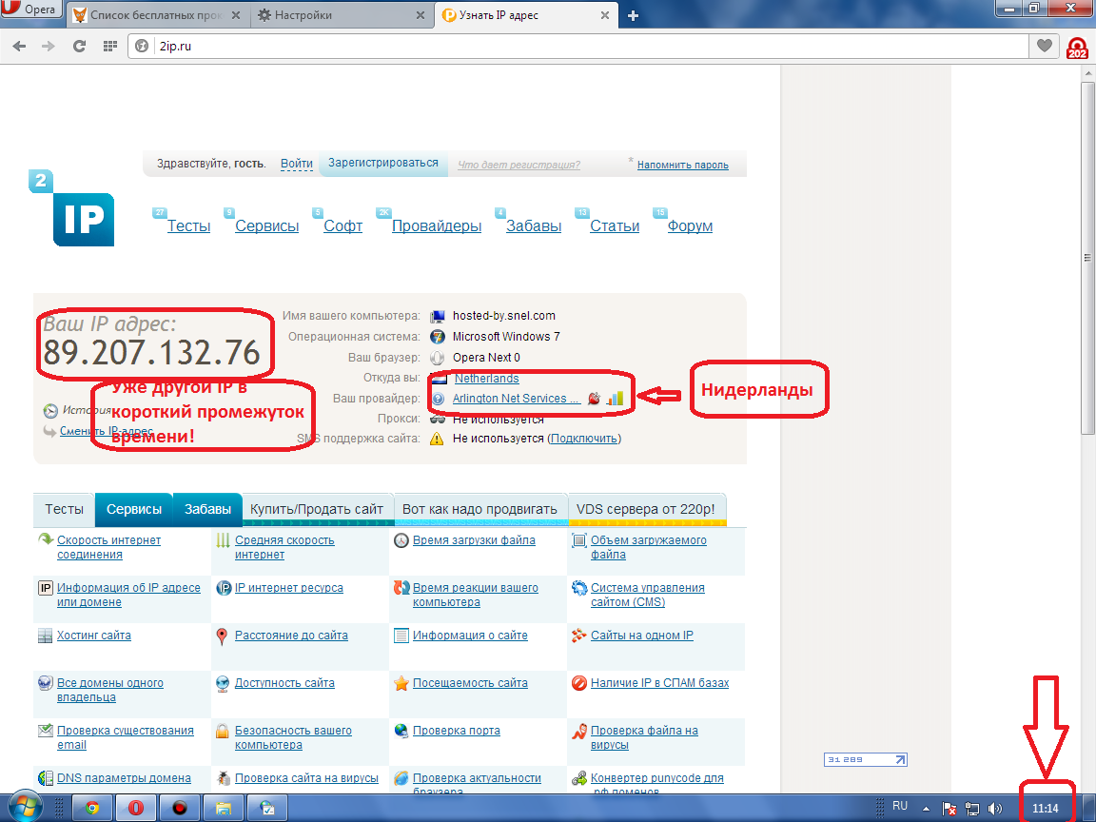This screenshot has width=1096, height=822.
Task: Close the Узнать IP адрес tab
Action: coord(605,15)
